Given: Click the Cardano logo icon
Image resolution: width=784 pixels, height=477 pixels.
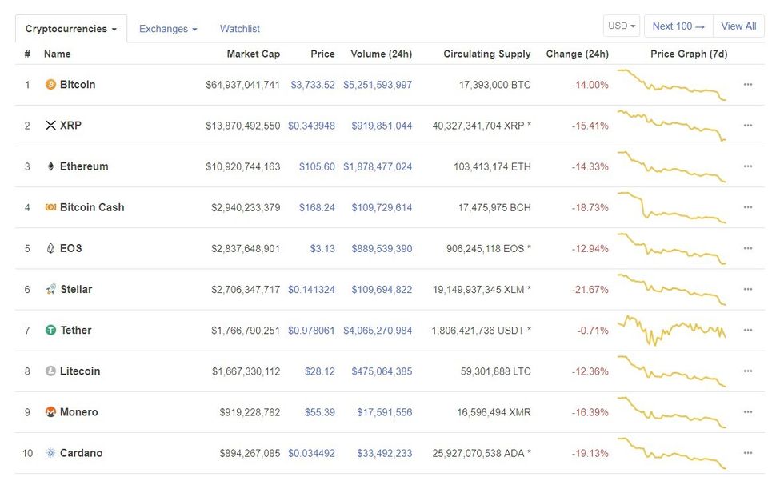Looking at the screenshot, I should 50,453.
